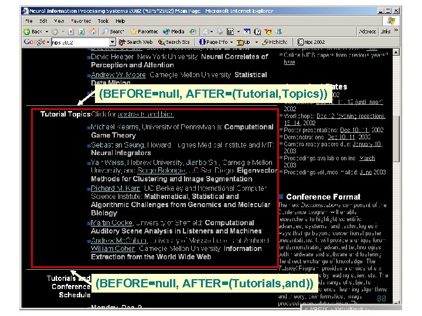Expand the Edit icon dropdown arrow
The height and width of the screenshot is (316, 422).
[x=238, y=32]
